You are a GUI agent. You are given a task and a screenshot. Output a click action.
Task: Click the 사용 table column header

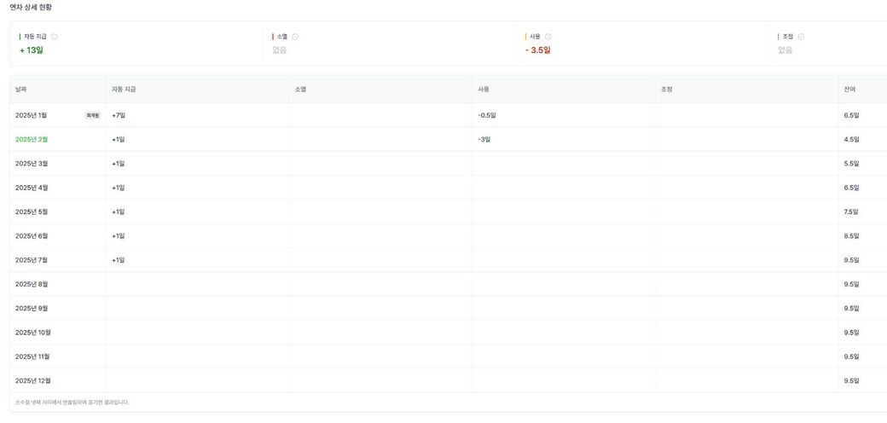click(484, 90)
